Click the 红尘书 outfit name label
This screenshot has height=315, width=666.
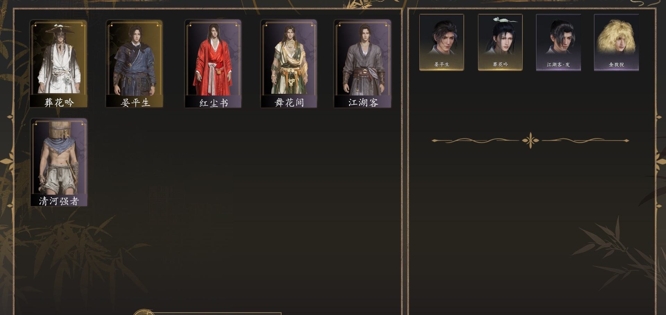[213, 103]
